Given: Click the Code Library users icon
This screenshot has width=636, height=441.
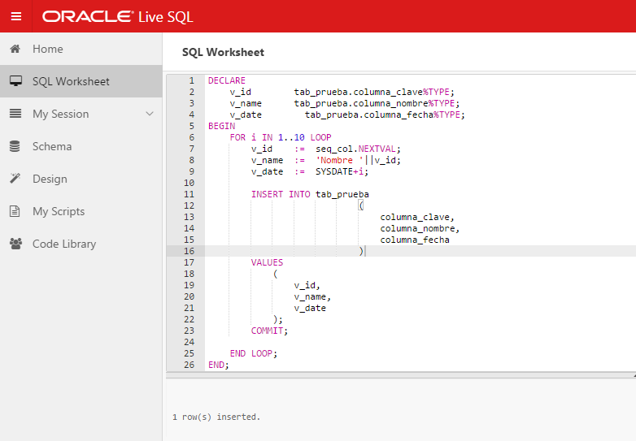Looking at the screenshot, I should pyautogui.click(x=15, y=244).
